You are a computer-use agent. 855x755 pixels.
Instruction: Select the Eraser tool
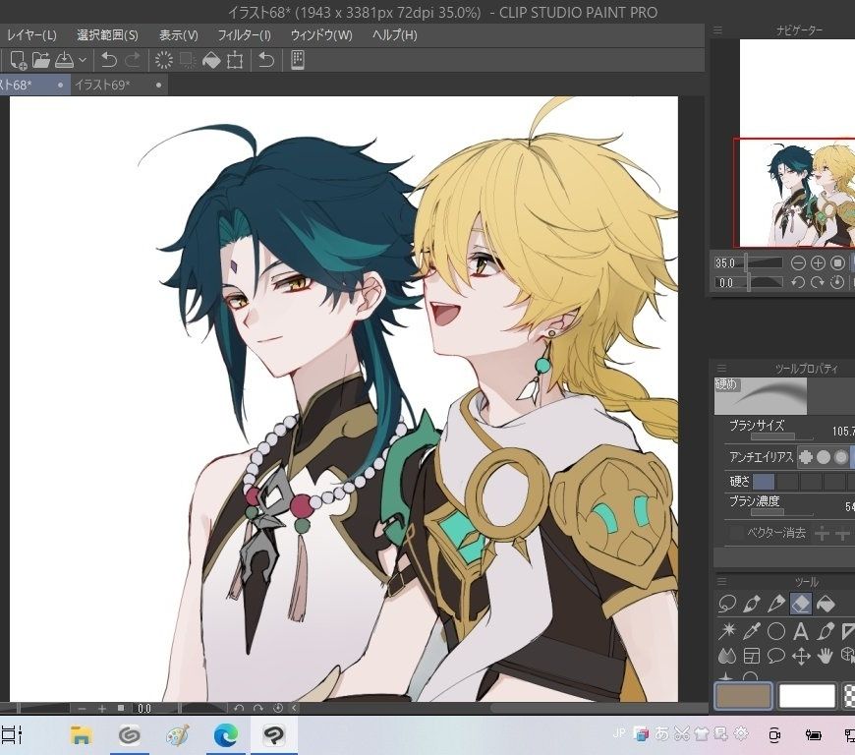tap(801, 604)
